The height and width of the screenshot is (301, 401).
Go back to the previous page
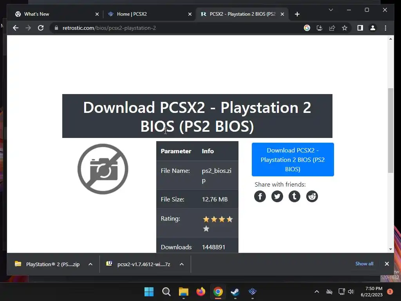(x=16, y=28)
